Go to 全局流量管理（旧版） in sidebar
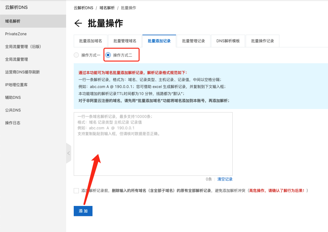The height and width of the screenshot is (232, 328). pos(23,47)
